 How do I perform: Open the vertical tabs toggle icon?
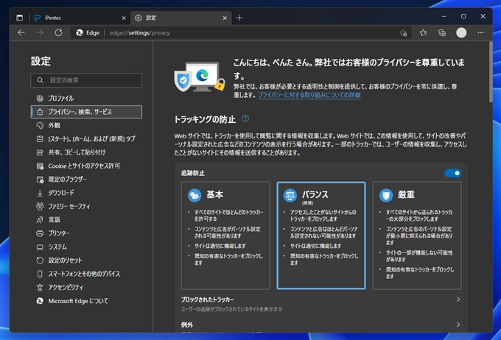pyautogui.click(x=19, y=18)
